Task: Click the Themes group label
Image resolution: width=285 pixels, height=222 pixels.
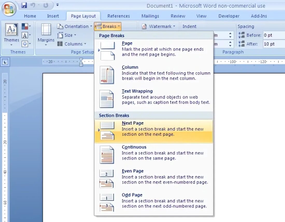Action: 18,52
